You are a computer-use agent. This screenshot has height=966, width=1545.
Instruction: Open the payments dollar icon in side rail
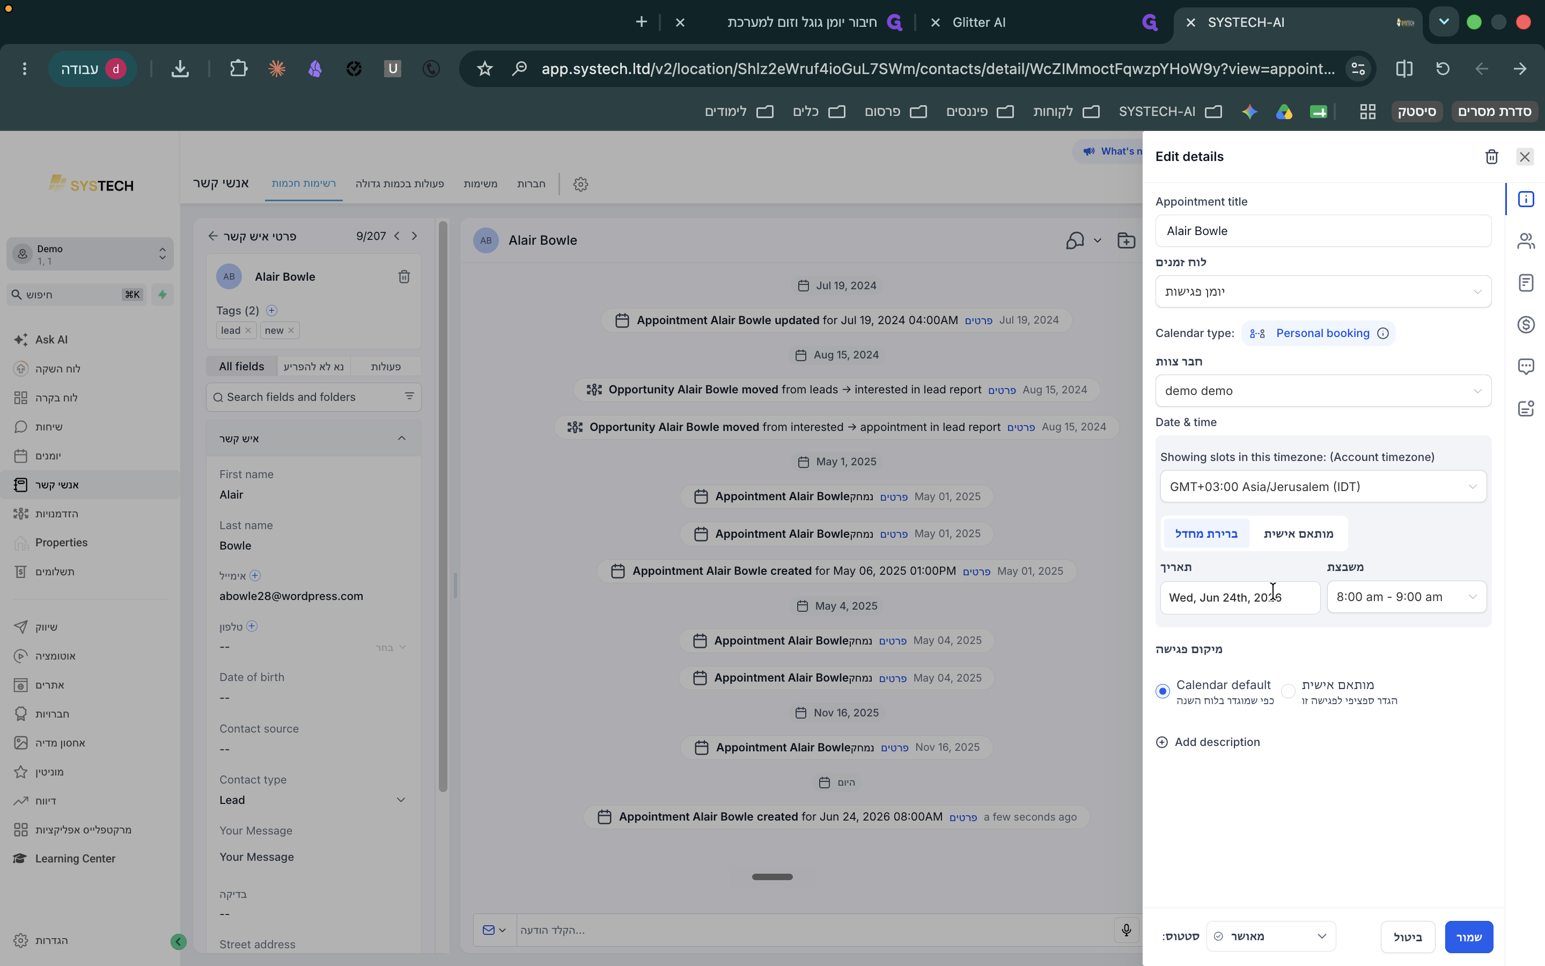coord(1526,325)
